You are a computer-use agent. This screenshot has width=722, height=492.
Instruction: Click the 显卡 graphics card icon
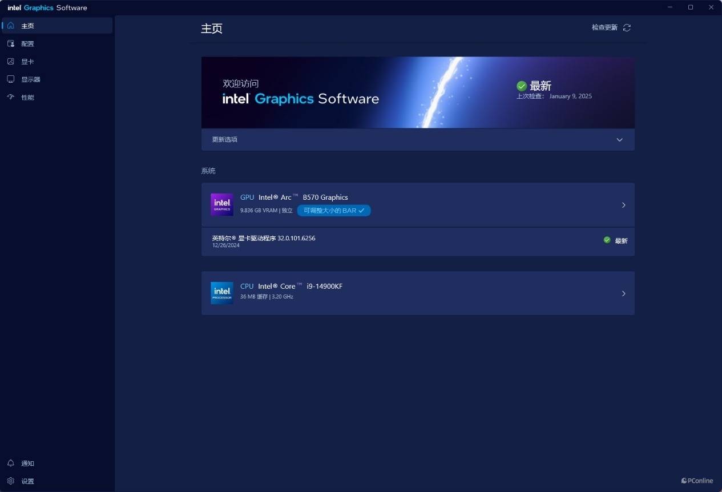tap(10, 62)
